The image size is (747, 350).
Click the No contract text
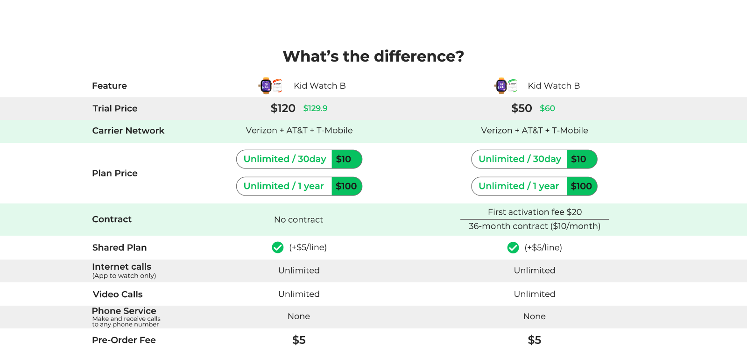point(298,220)
